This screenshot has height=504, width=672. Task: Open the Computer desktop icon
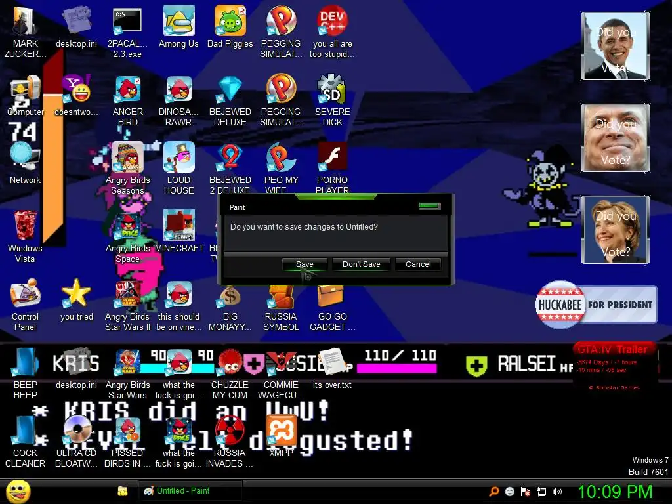pyautogui.click(x=26, y=95)
